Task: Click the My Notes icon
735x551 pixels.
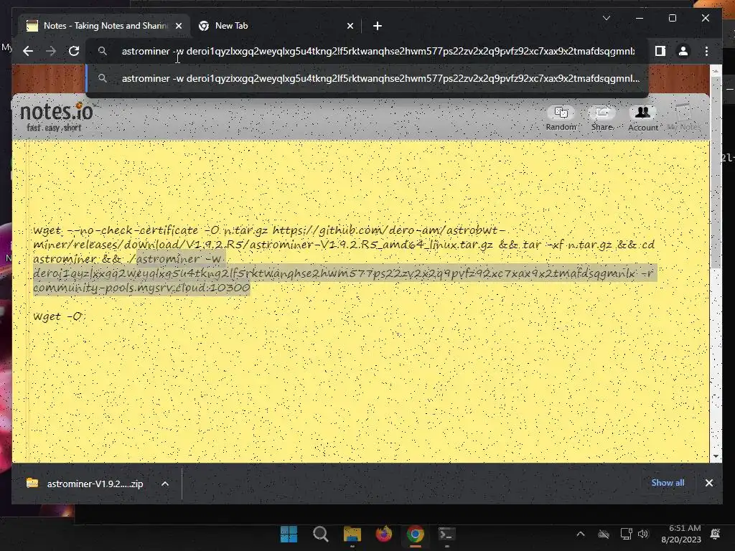Action: point(684,118)
